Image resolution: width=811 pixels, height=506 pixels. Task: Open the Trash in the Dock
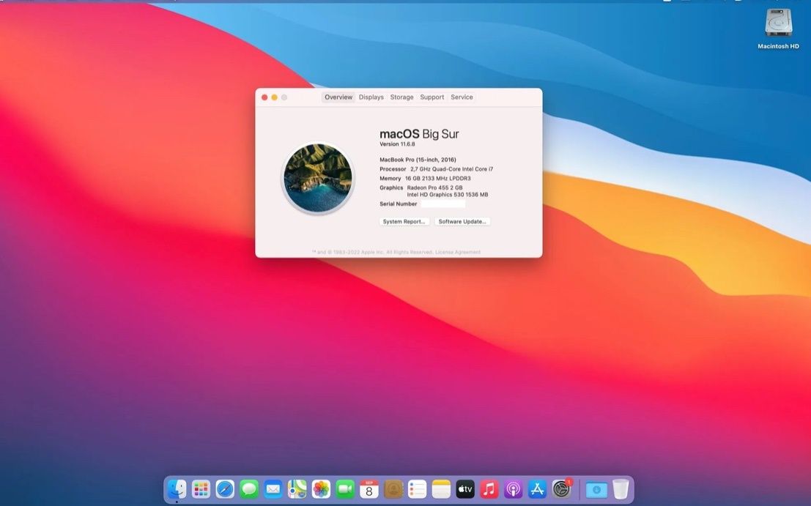point(621,488)
